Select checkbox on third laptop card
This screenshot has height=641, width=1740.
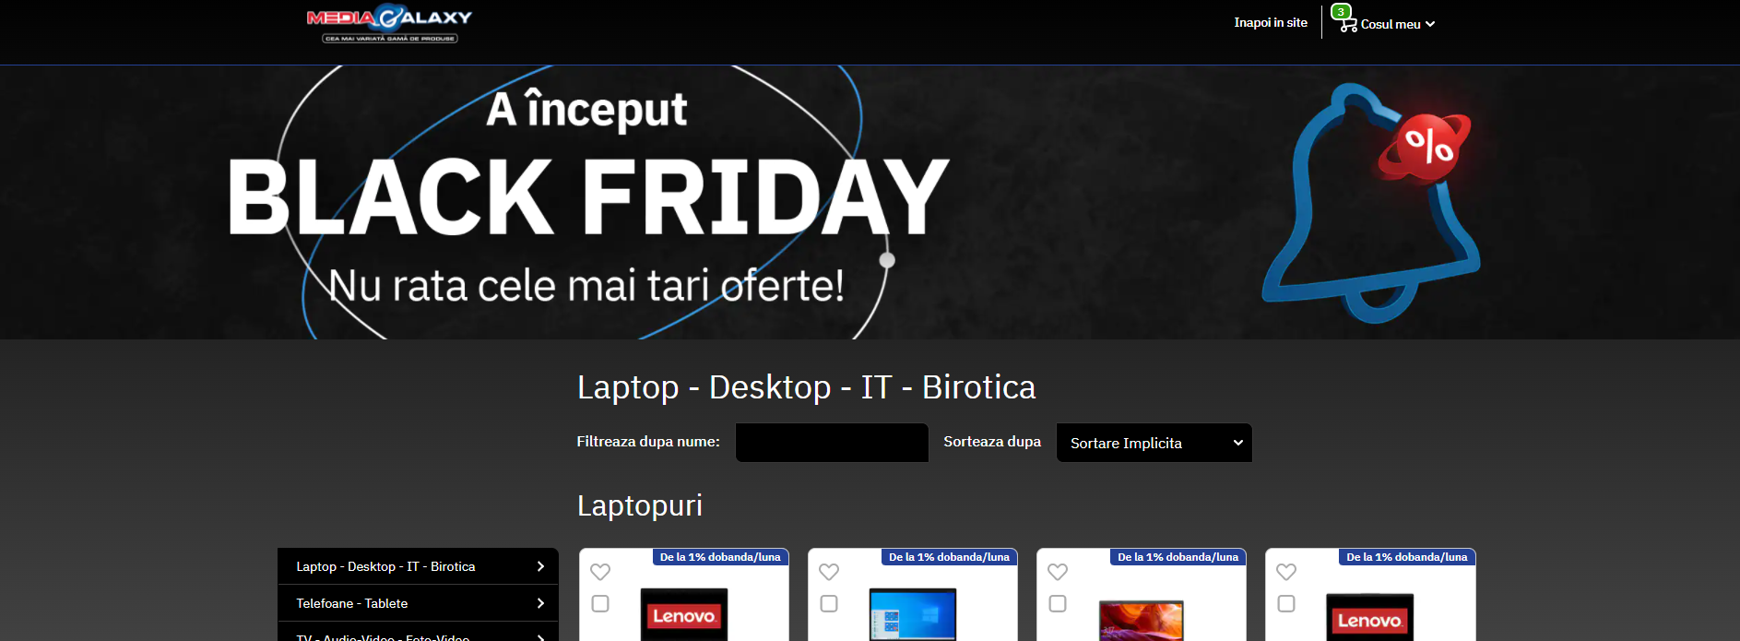pyautogui.click(x=1058, y=603)
